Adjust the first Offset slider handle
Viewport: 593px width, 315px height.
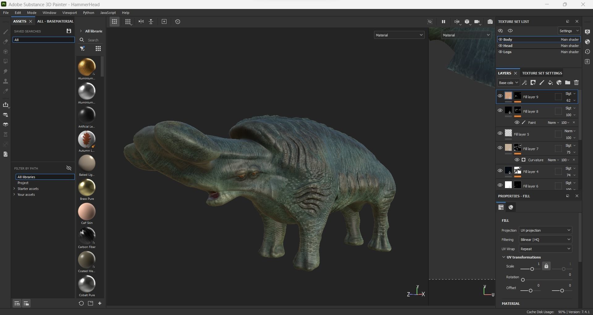531,291
